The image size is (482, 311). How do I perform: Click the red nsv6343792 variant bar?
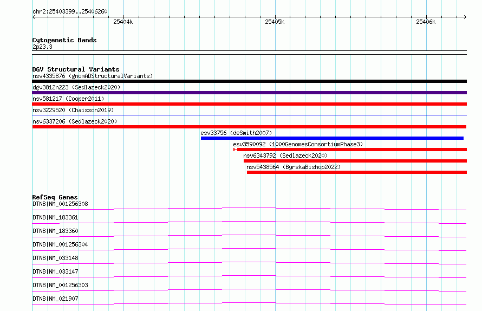[x=355, y=161]
